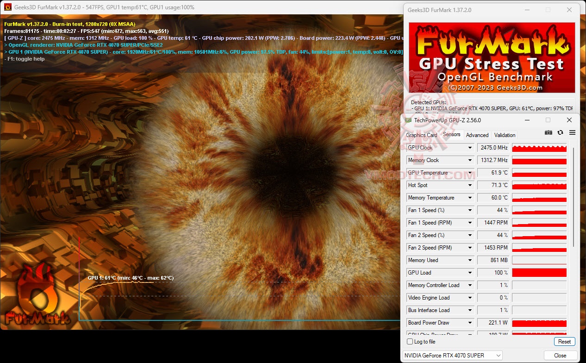Click the Memory Used value 861 MB
Viewport: 586px width, 363px height.
[x=493, y=260]
